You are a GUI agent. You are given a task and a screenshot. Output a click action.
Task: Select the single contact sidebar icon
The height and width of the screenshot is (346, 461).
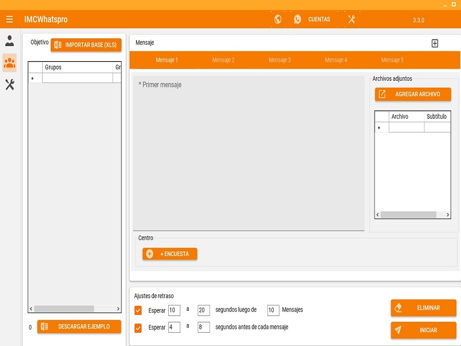(10, 41)
